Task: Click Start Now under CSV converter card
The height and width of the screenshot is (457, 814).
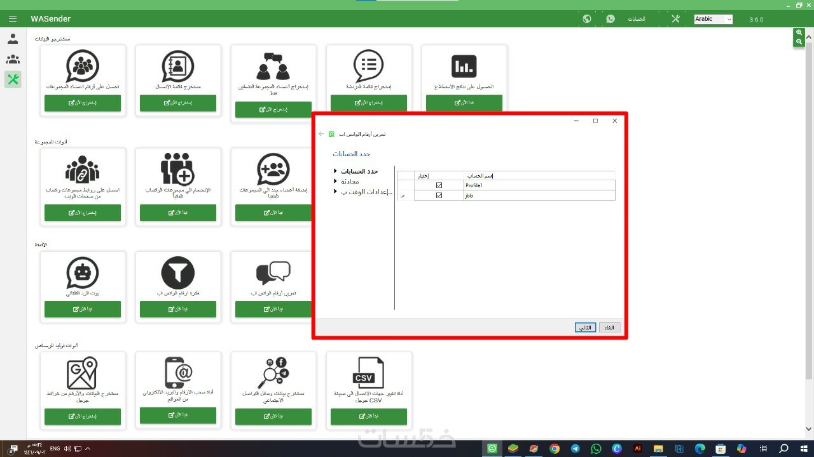Action: [369, 416]
